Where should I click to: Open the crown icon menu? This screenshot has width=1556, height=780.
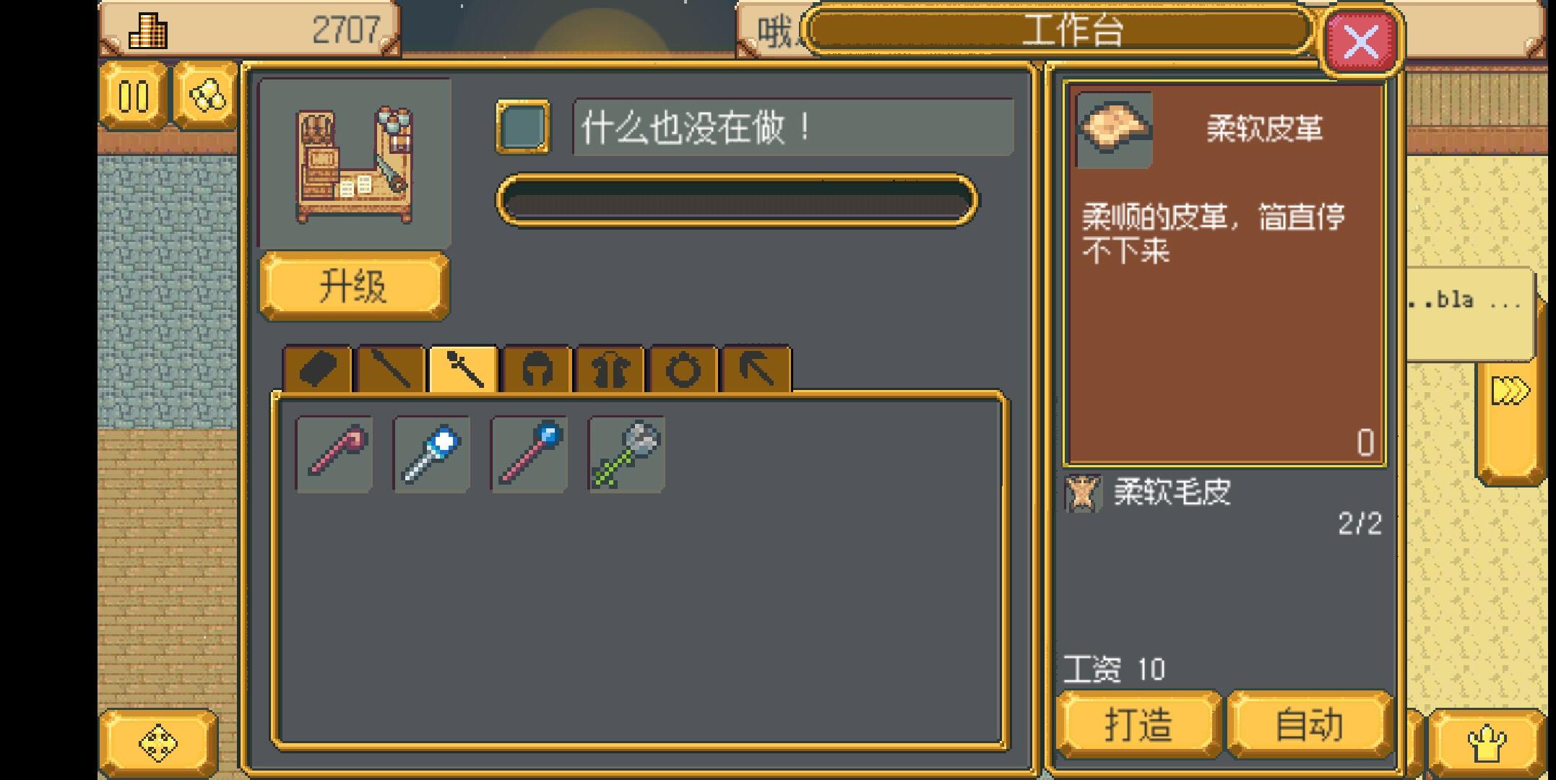(1487, 743)
